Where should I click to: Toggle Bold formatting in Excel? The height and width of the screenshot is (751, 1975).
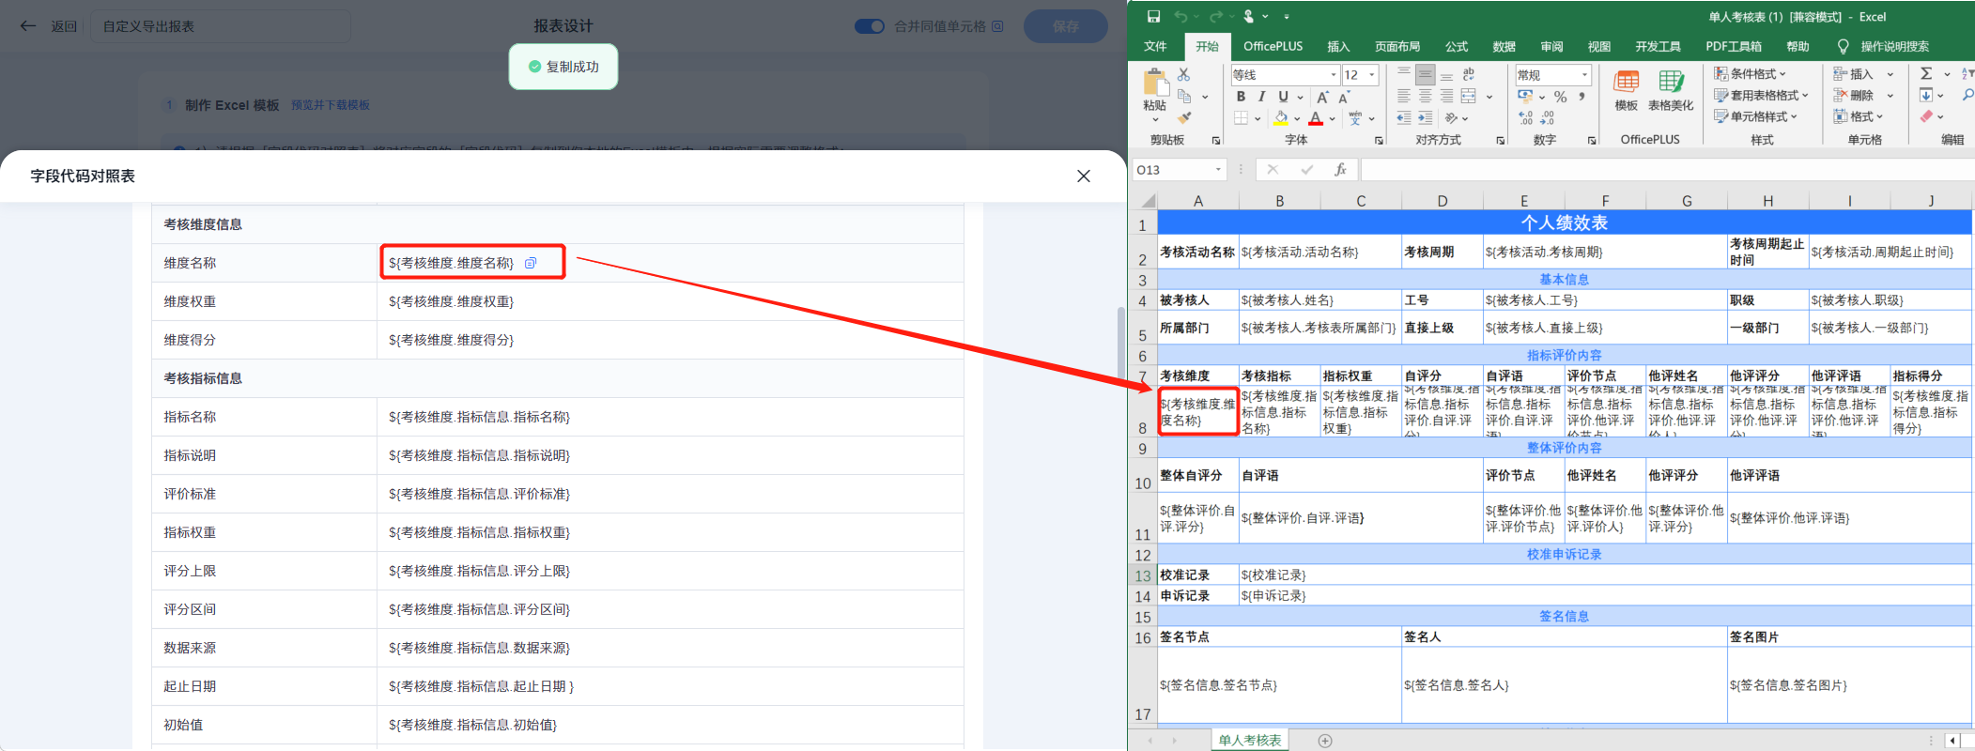coord(1241,97)
